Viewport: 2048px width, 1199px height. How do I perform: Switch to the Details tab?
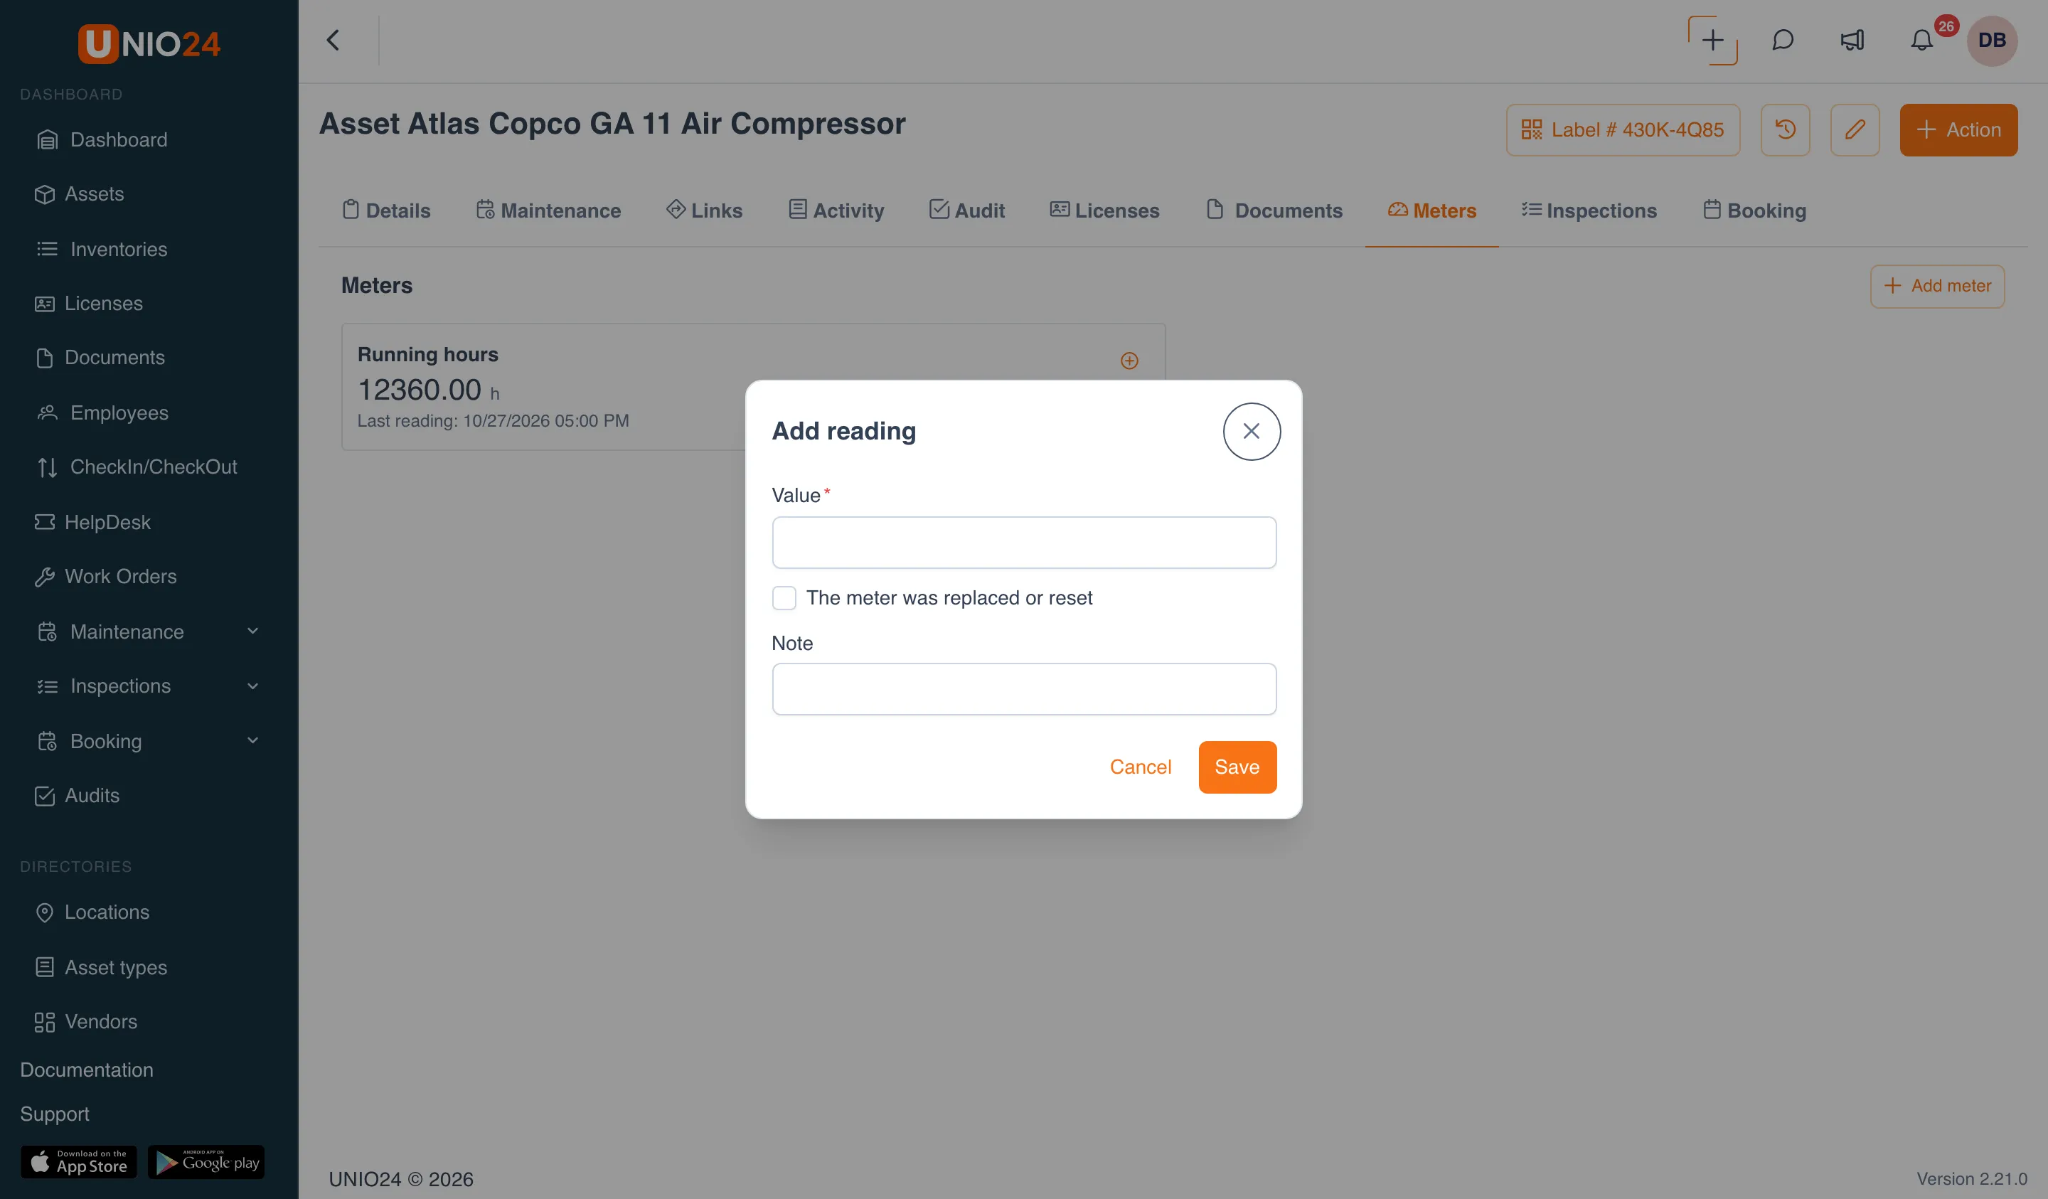386,211
